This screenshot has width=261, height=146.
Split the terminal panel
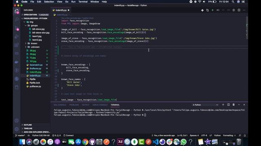tap(228, 105)
